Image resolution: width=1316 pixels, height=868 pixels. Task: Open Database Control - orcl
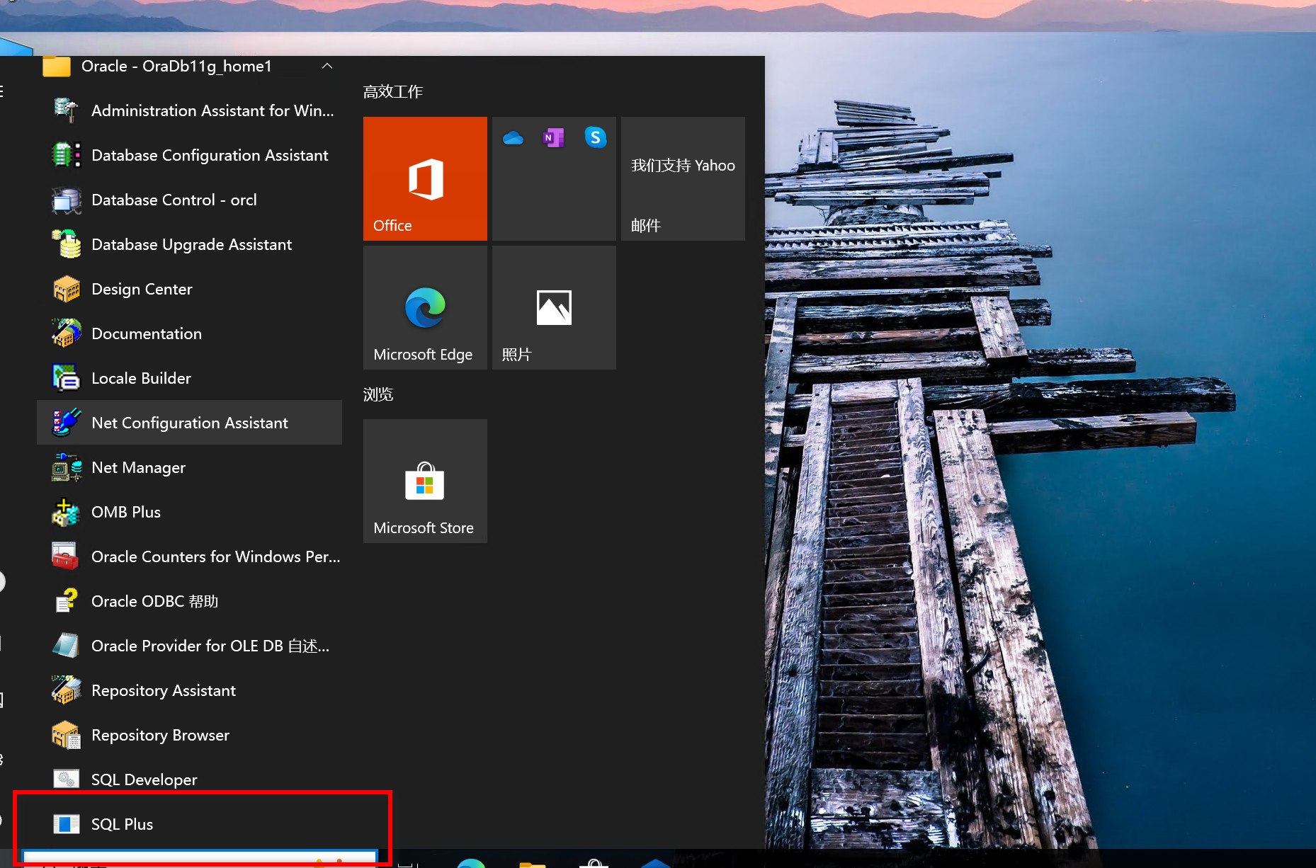click(x=174, y=200)
